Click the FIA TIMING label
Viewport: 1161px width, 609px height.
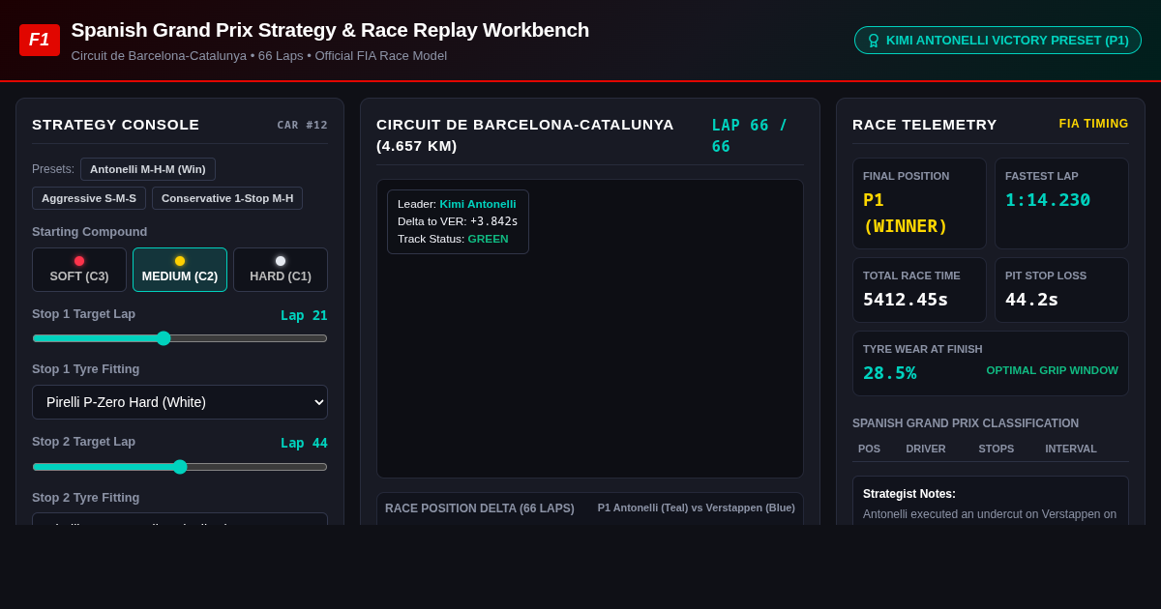tap(1093, 124)
